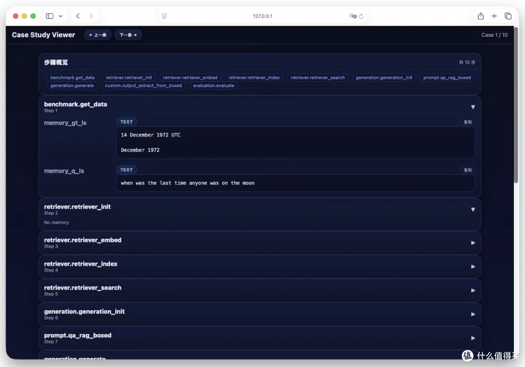This screenshot has height=367, width=525.
Task: Click the '14 December 1972 UTC' text
Action: click(x=151, y=135)
